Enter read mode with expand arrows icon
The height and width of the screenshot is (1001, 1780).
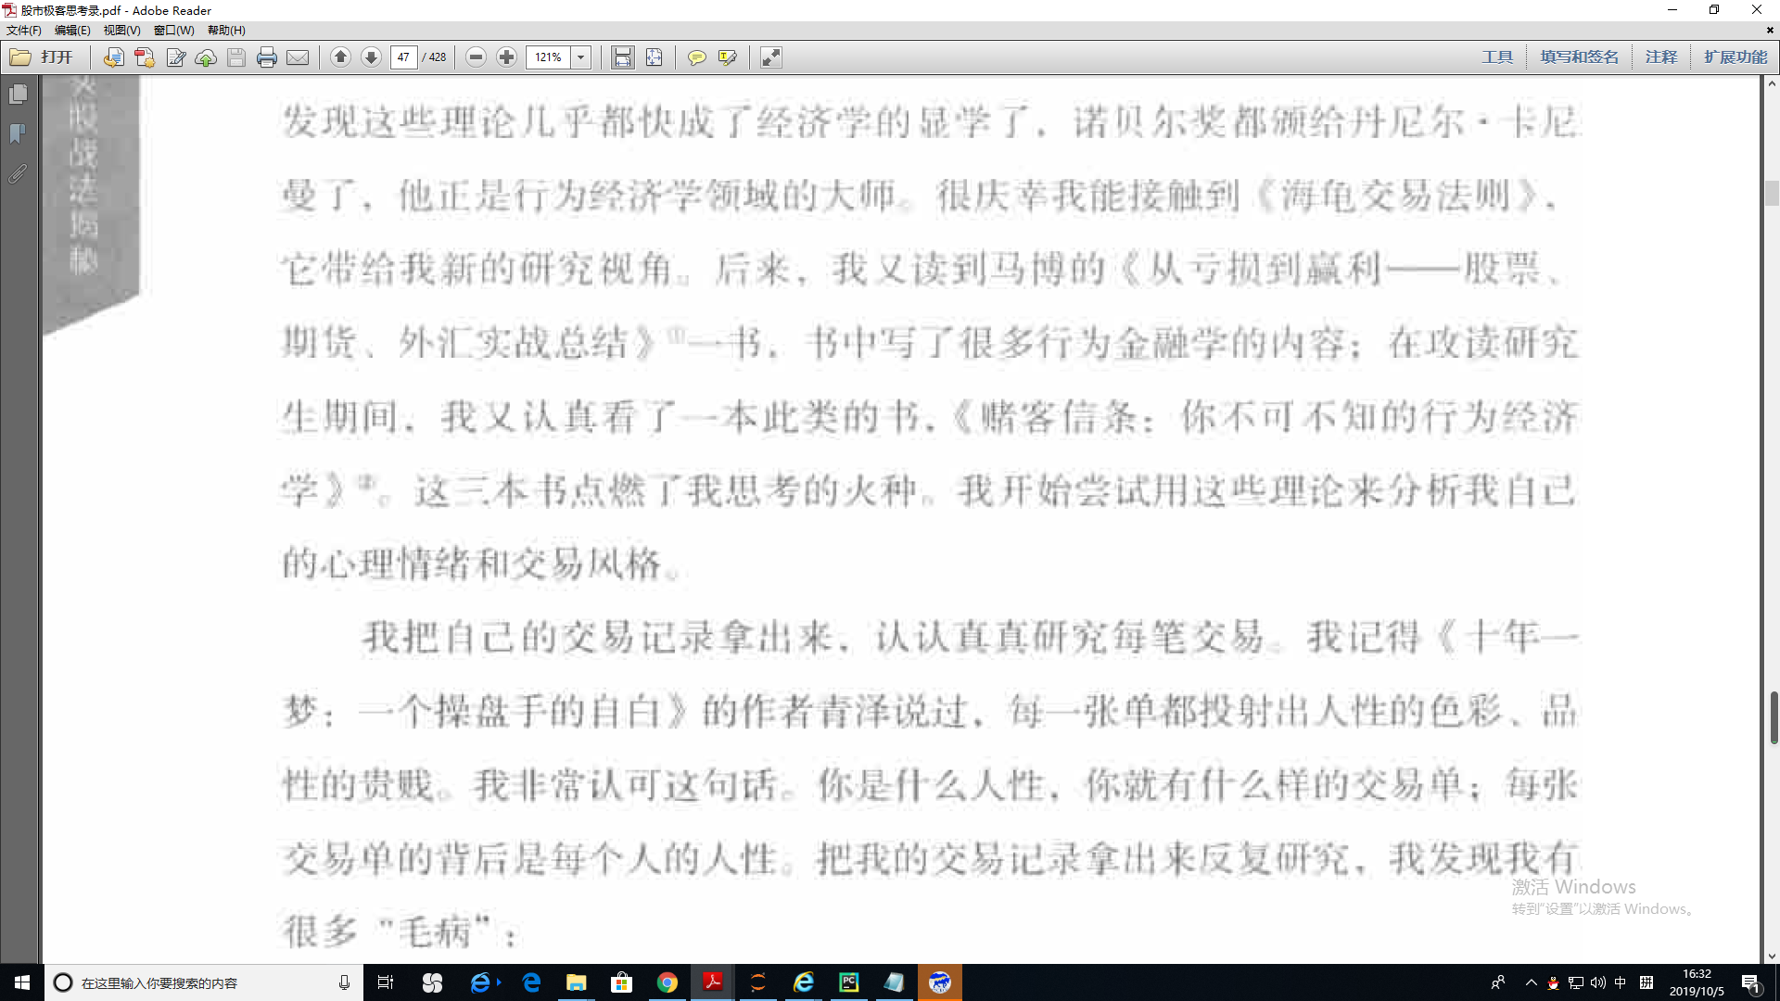click(770, 57)
